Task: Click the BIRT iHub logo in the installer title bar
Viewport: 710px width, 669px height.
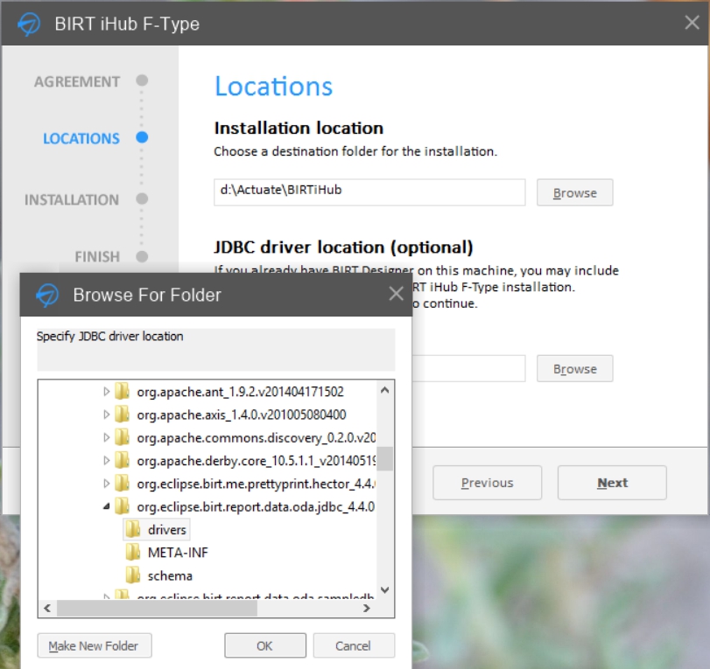Action: pos(29,24)
